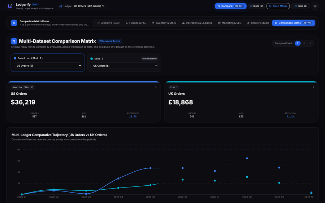Select the active Comparison Matrix tab
Viewport: 325px width, 203px height.
click(x=293, y=23)
